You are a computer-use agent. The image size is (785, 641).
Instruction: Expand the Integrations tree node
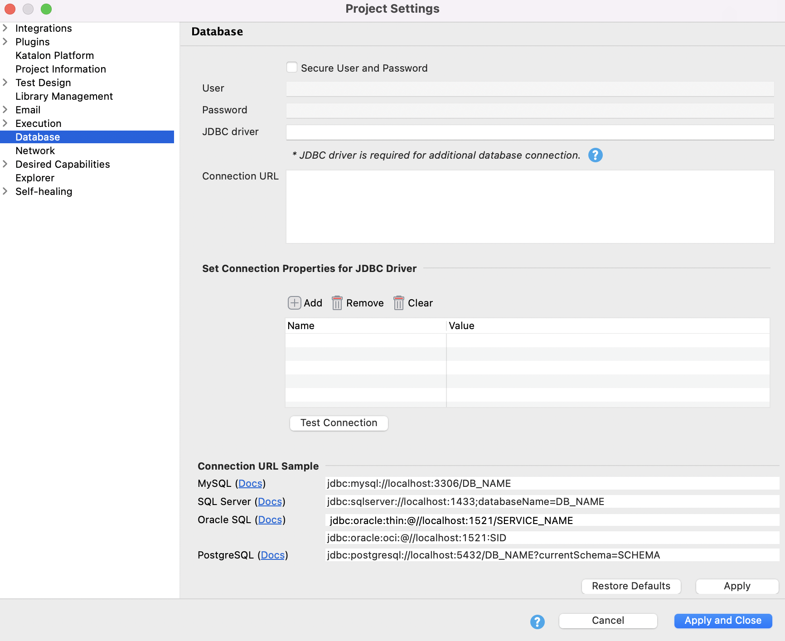[5, 28]
